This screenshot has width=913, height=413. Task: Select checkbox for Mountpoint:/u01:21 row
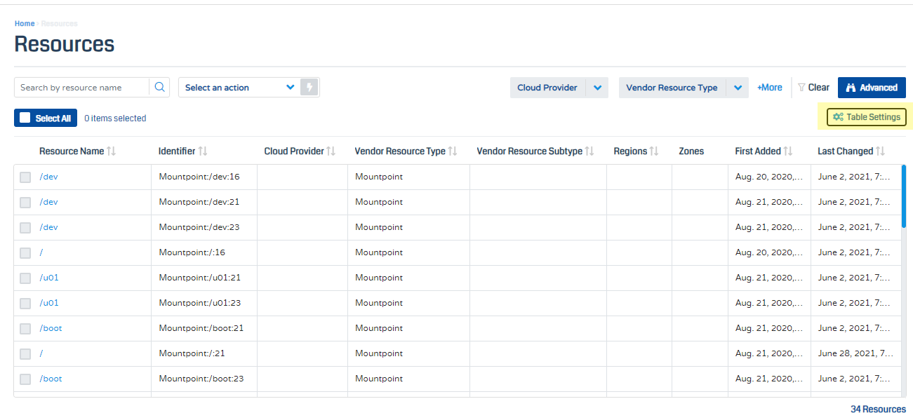[x=25, y=278]
